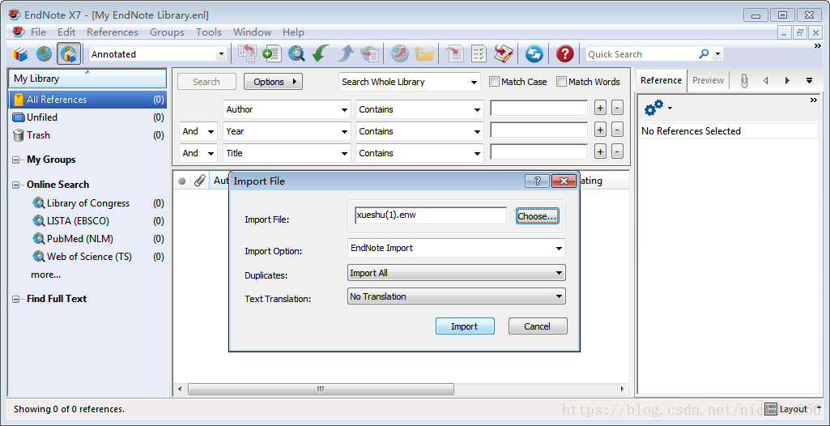Open the Edit menu
830x426 pixels.
point(66,32)
